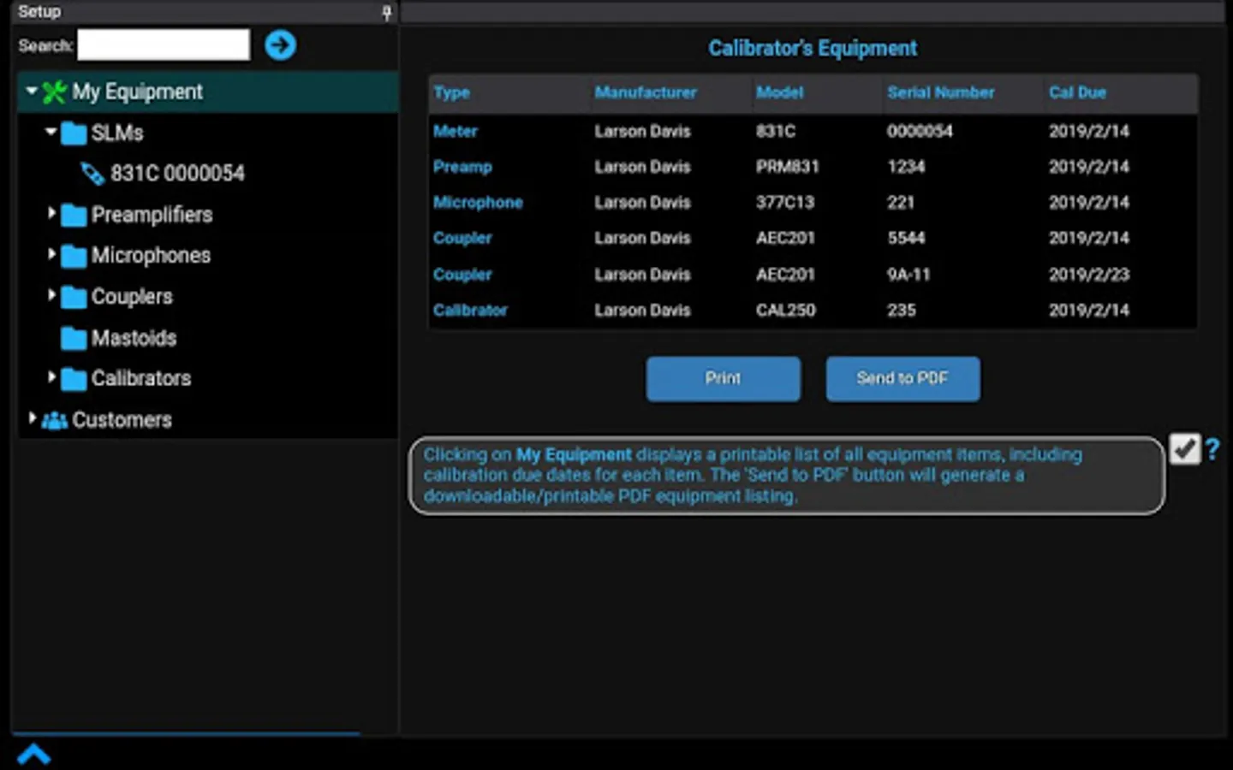Click the Print button

724,379
